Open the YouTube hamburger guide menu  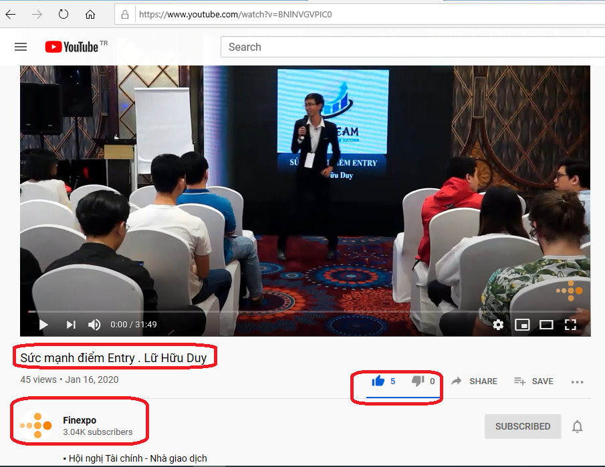(x=21, y=47)
